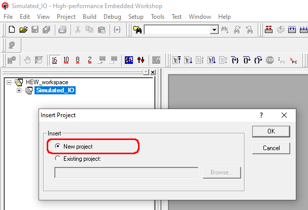Screen dimensions: 308x210
Task: Click the dialog help question mark button
Action: point(261,115)
